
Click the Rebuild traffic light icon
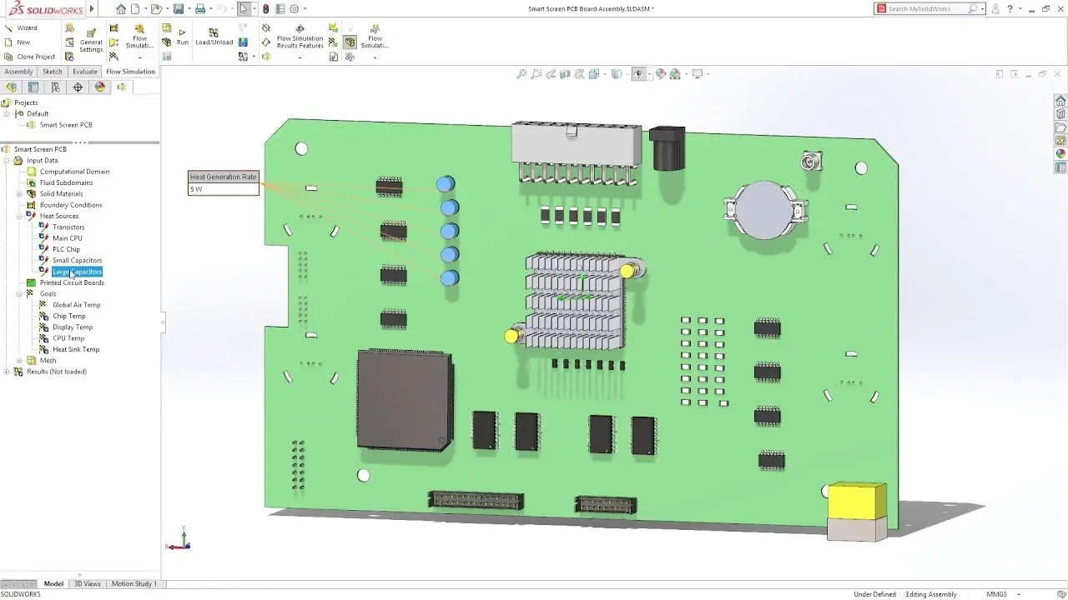point(266,9)
